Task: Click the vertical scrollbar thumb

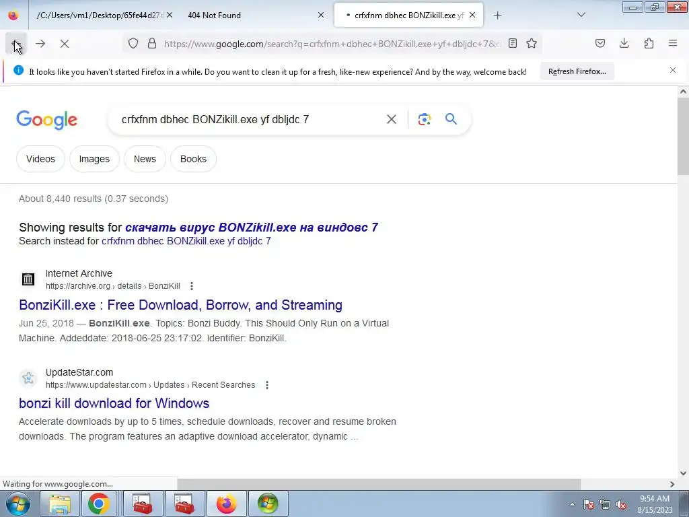Action: pos(683,136)
